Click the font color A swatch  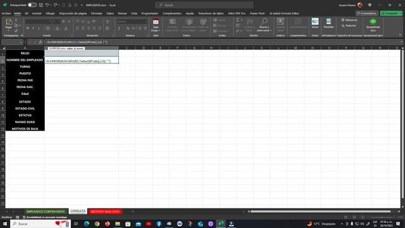[66, 28]
